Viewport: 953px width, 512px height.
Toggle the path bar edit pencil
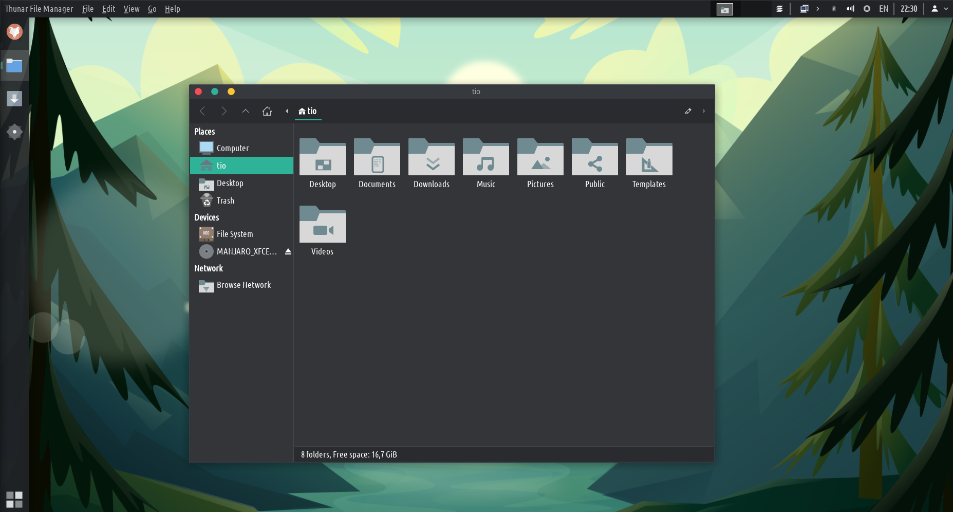688,111
